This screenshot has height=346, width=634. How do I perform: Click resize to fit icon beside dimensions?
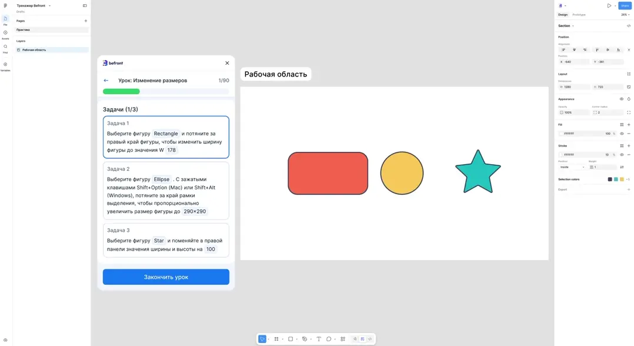[x=628, y=87]
